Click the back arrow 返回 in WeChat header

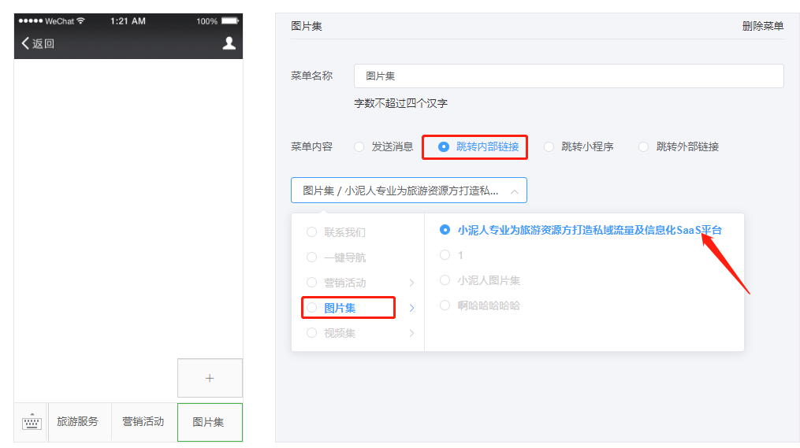coord(38,43)
